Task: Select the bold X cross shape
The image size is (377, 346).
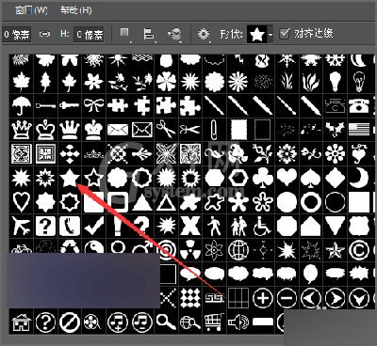Action: 190,226
